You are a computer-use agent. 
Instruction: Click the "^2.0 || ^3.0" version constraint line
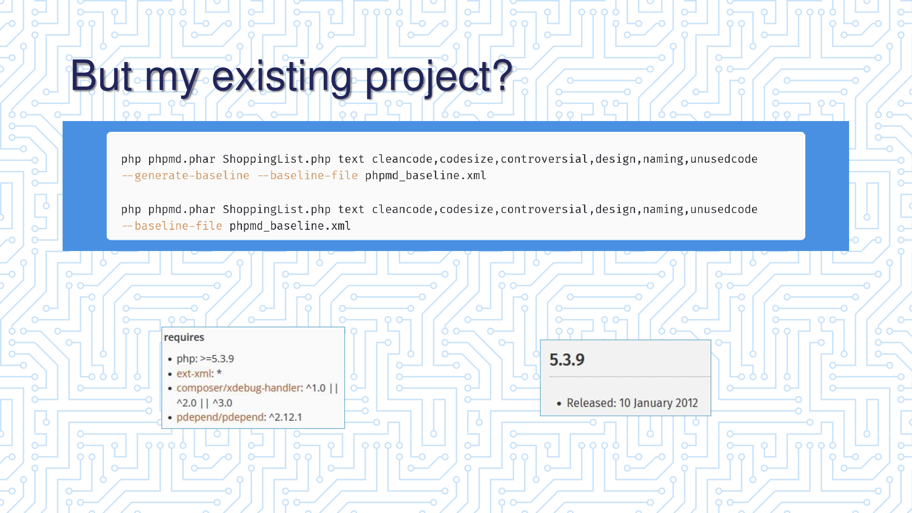[x=204, y=403]
